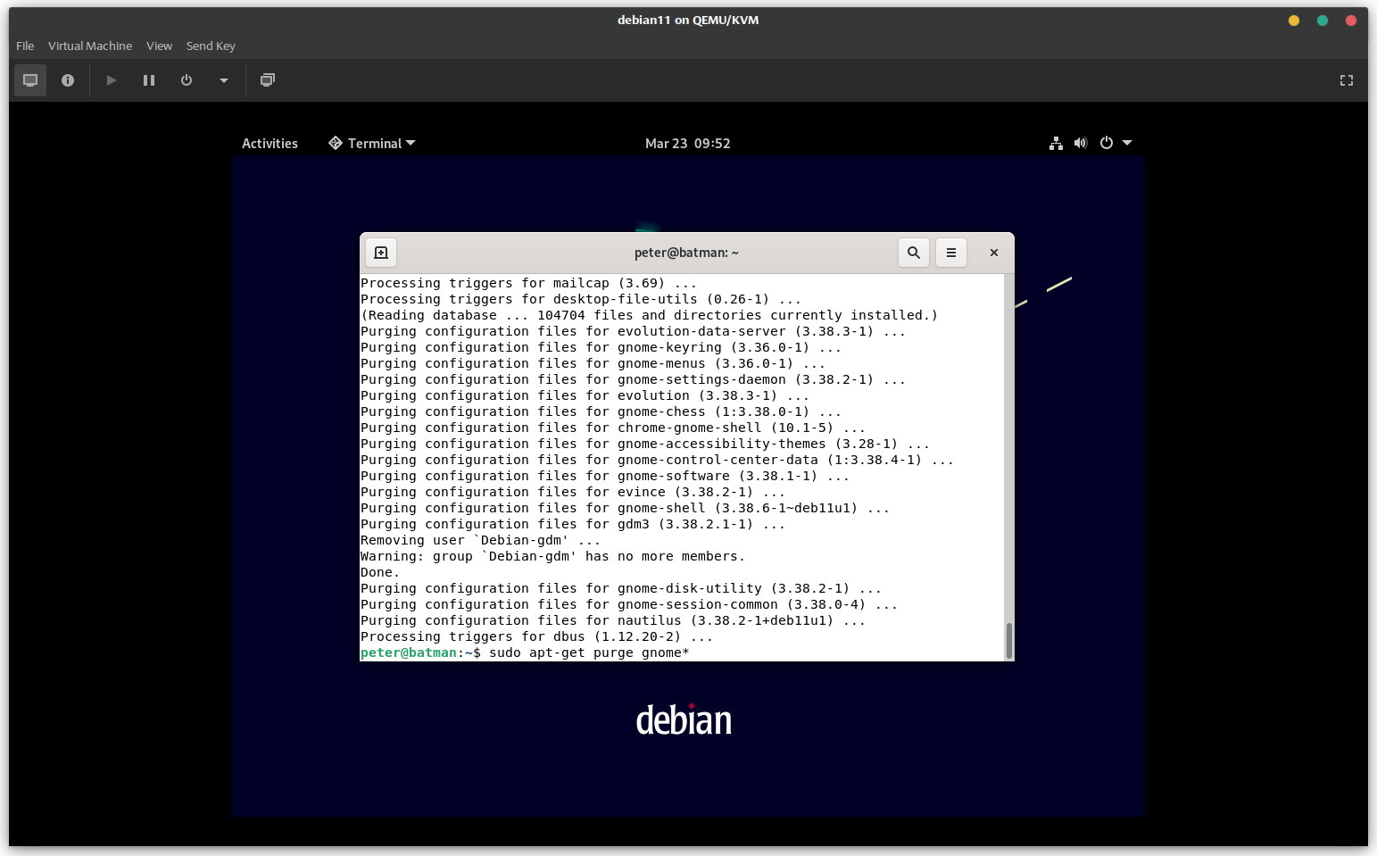Open the Send Key menu
This screenshot has width=1377, height=856.
pos(211,46)
